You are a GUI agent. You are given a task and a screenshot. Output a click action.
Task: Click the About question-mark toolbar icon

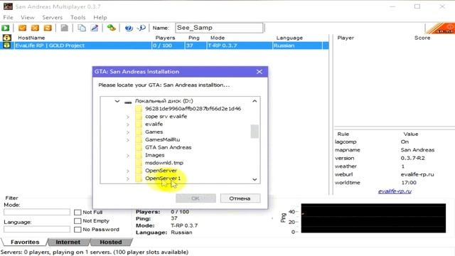141,28
